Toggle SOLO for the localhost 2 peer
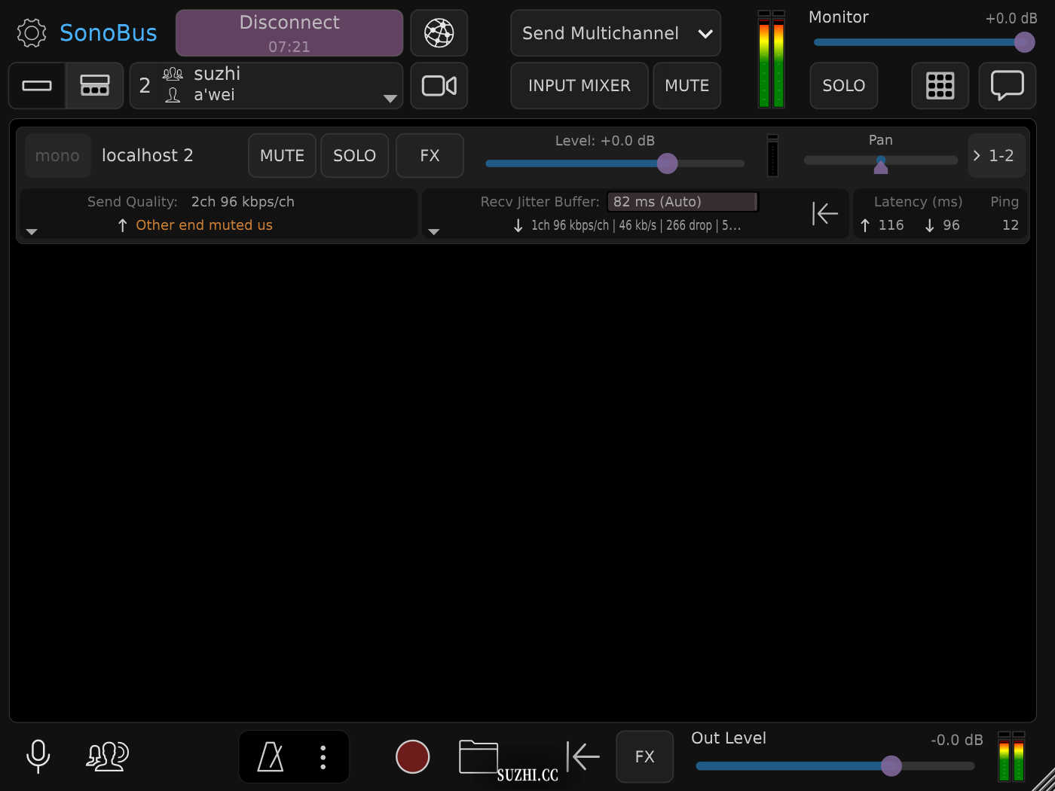This screenshot has width=1055, height=791. click(x=354, y=156)
